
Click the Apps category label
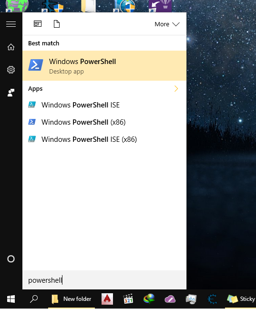pyautogui.click(x=35, y=89)
